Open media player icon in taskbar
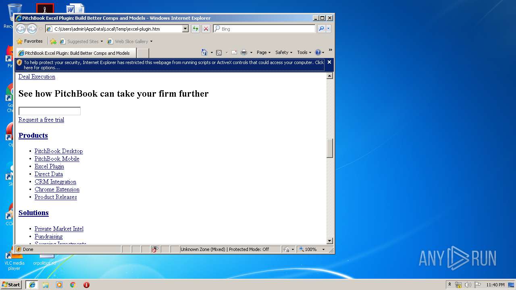The width and height of the screenshot is (516, 290). [x=59, y=285]
